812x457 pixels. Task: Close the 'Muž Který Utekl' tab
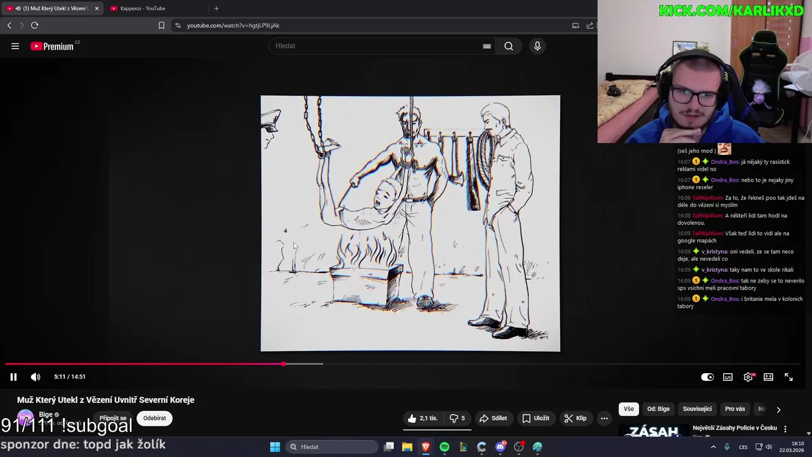(x=96, y=8)
